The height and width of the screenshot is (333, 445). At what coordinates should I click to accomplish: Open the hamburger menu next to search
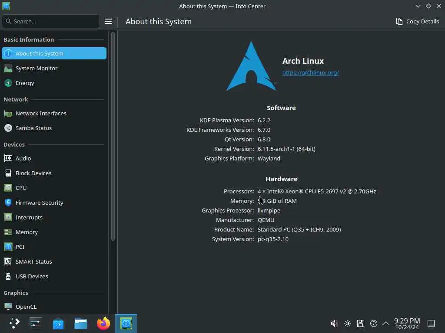pos(108,22)
